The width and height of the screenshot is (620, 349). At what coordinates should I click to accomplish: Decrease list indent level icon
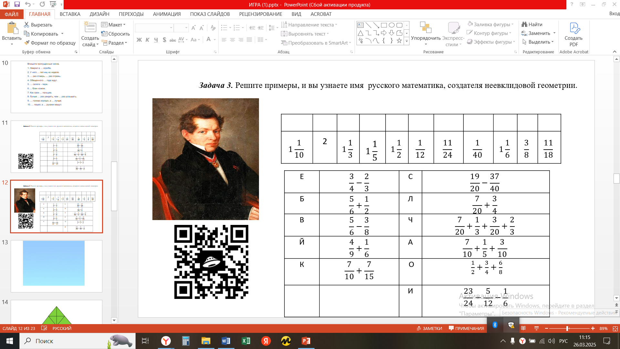point(252,28)
